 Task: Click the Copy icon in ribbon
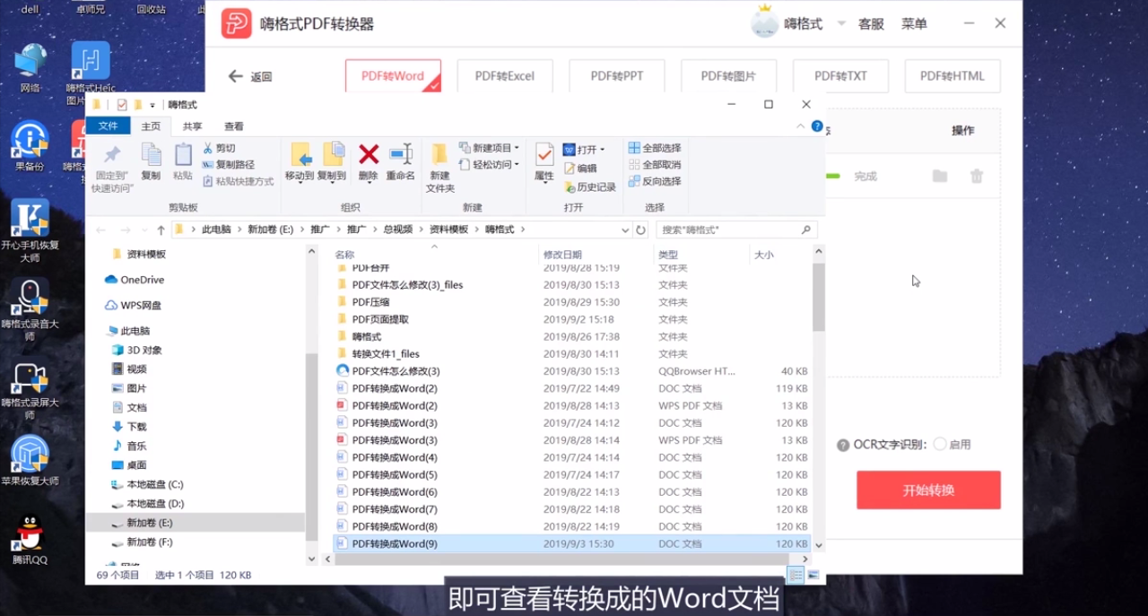click(151, 155)
